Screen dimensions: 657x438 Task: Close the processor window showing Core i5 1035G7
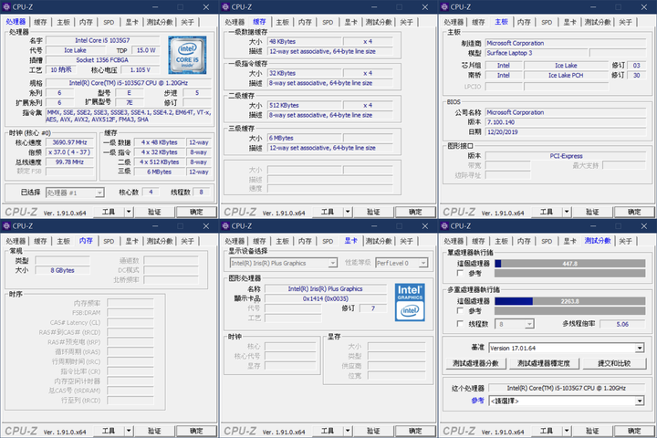click(x=206, y=6)
